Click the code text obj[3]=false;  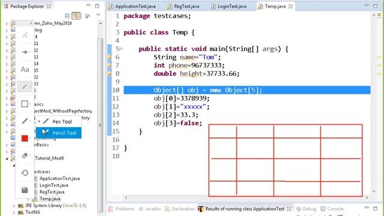[x=178, y=123]
